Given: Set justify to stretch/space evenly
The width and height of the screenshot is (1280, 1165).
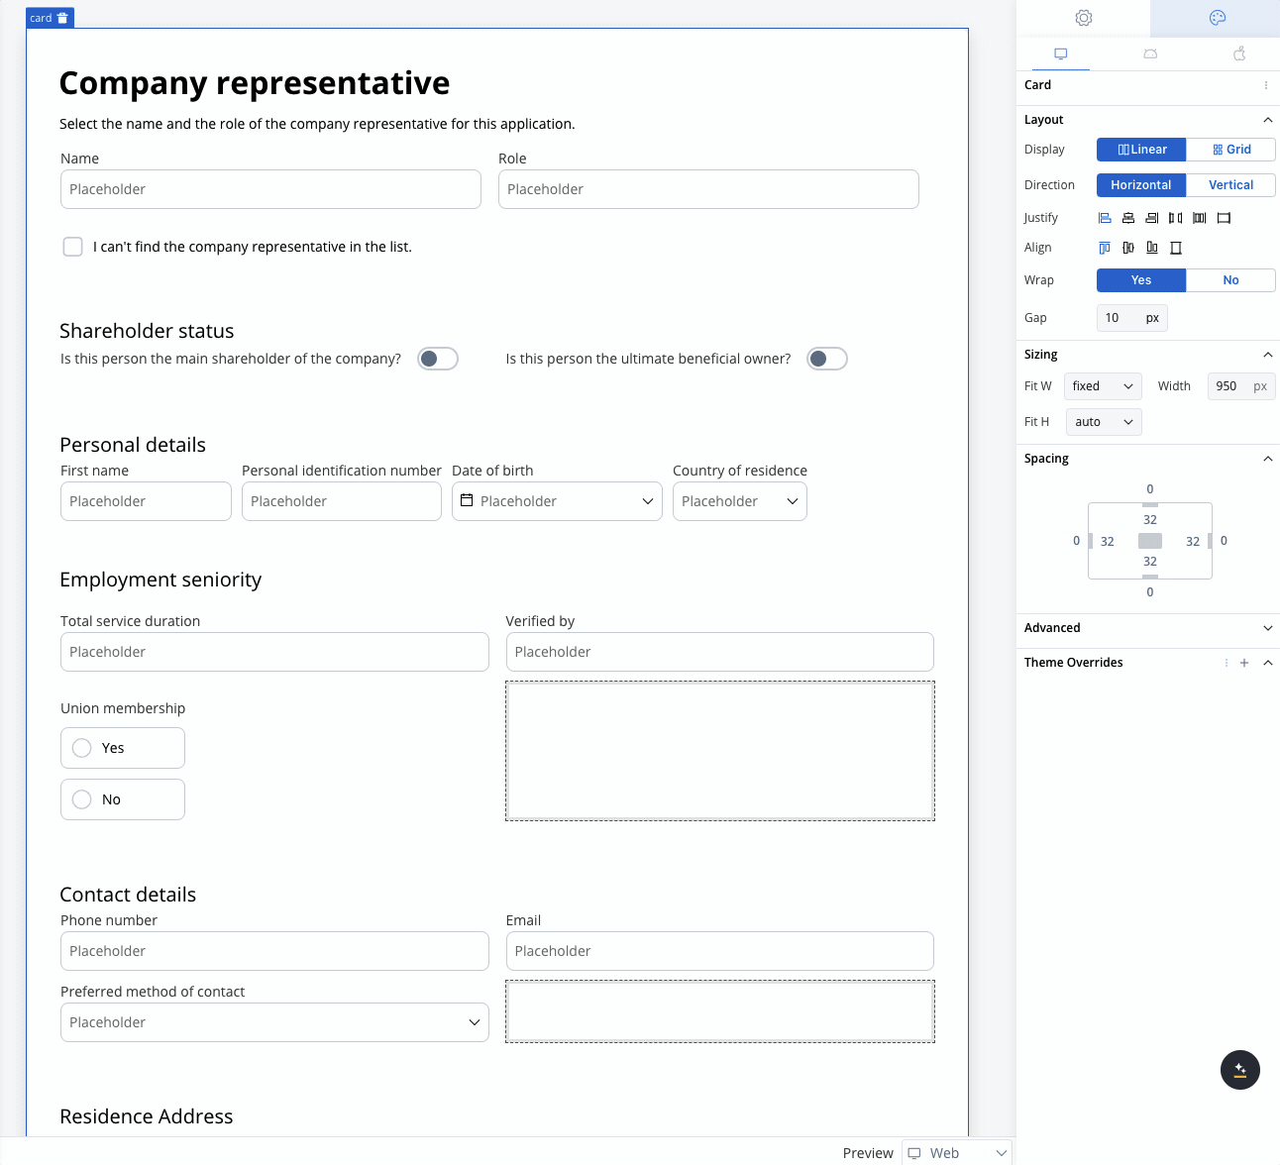Looking at the screenshot, I should coord(1224,218).
